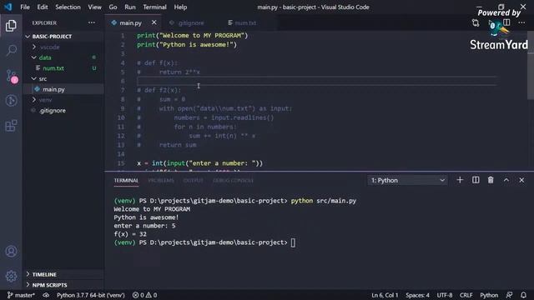Split the editor to the right
The image size is (534, 300).
[506, 22]
